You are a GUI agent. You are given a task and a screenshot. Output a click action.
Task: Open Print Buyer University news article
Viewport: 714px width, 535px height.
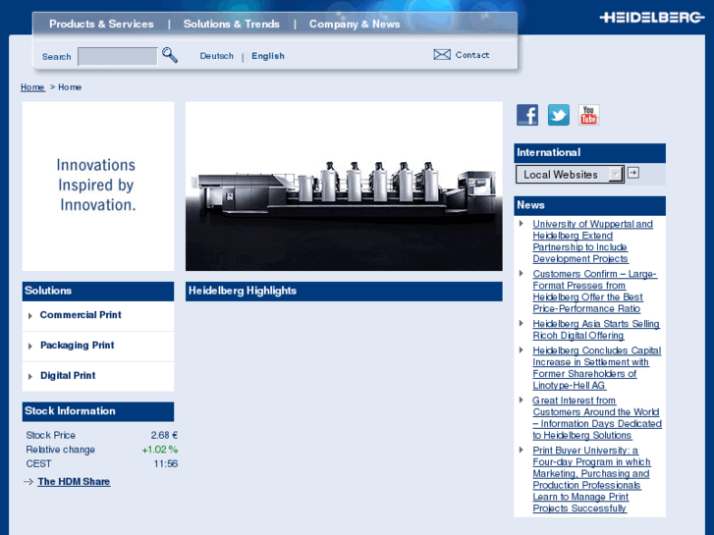tap(591, 479)
